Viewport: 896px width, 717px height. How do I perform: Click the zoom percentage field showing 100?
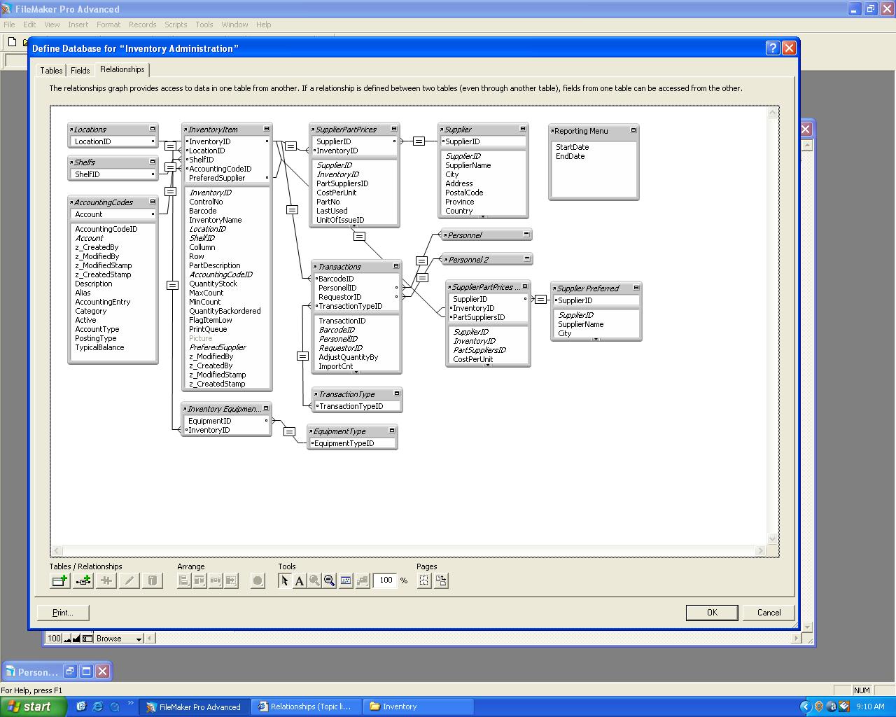coord(386,580)
